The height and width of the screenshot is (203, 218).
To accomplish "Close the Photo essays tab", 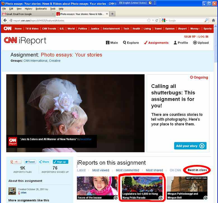I will tap(107, 14).
